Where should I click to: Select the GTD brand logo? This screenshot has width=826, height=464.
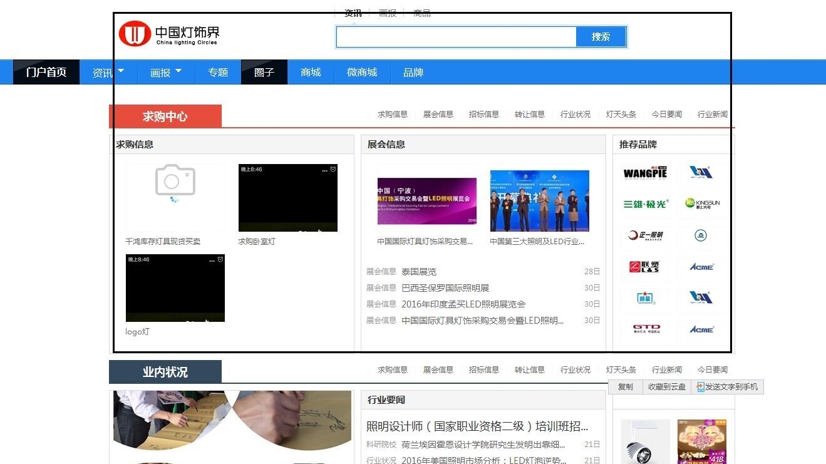645,329
